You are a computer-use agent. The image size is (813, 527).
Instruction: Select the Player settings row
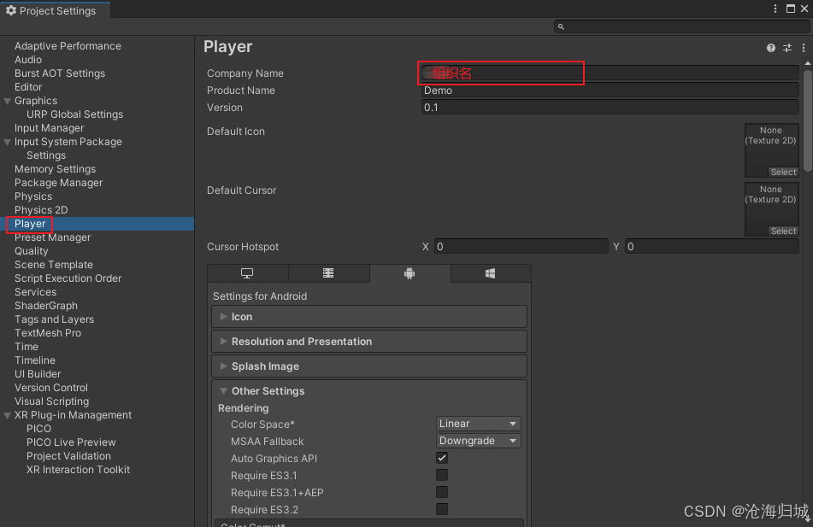coord(97,224)
